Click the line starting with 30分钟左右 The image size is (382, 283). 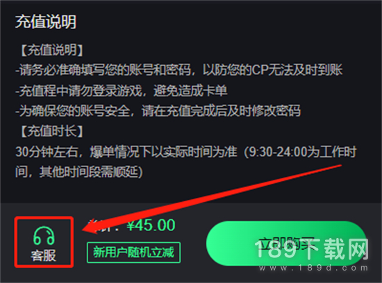click(x=186, y=152)
